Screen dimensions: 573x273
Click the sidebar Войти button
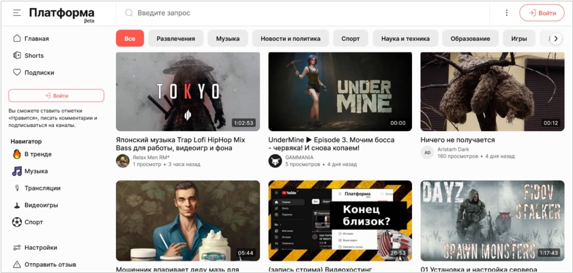click(x=56, y=96)
